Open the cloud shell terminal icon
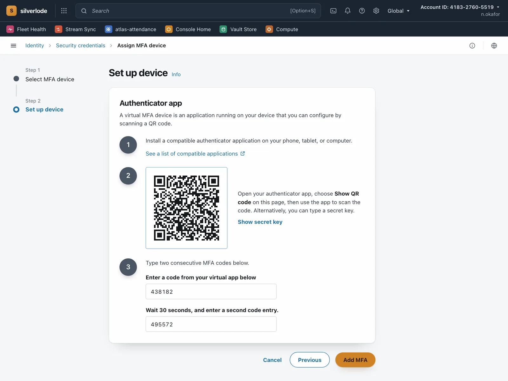508x381 pixels. tap(333, 11)
